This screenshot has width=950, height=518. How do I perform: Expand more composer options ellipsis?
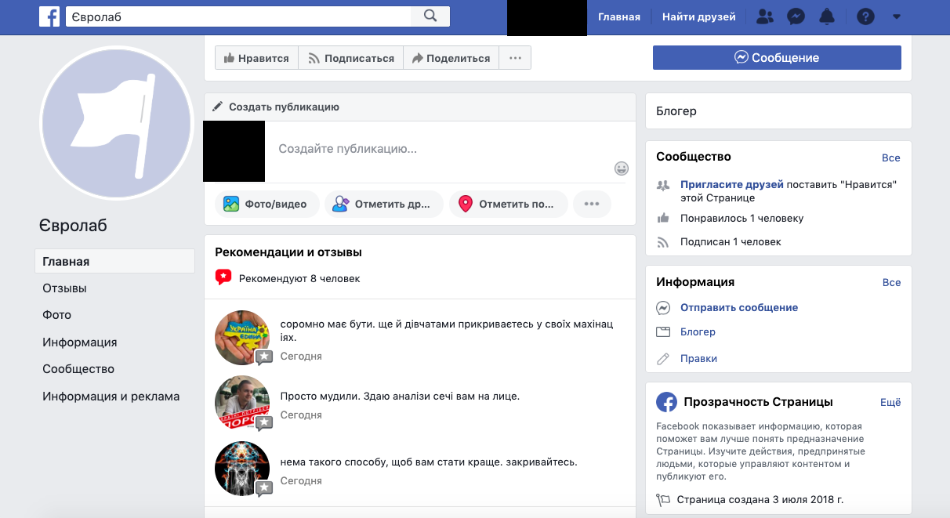point(592,204)
